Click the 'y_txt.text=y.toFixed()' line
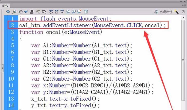187x110 pixels. (65, 105)
